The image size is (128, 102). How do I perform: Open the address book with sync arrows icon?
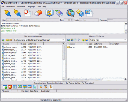click(x=49, y=13)
